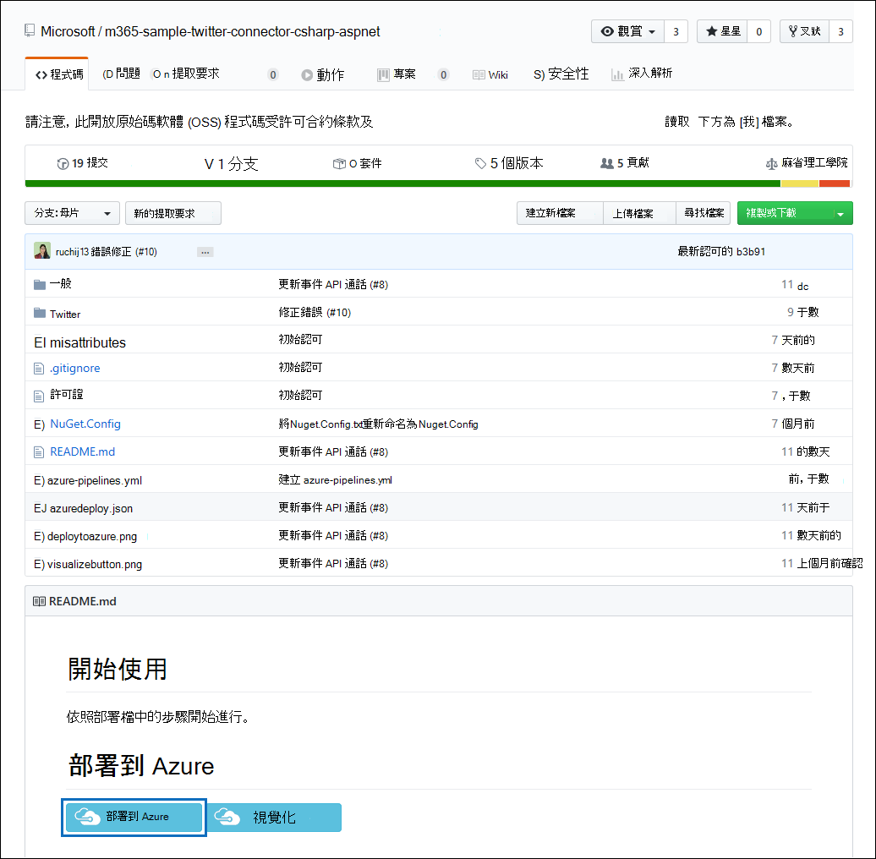Image resolution: width=876 pixels, height=859 pixels.
Task: Open the Twitter folder icon in the file list
Action: click(39, 314)
